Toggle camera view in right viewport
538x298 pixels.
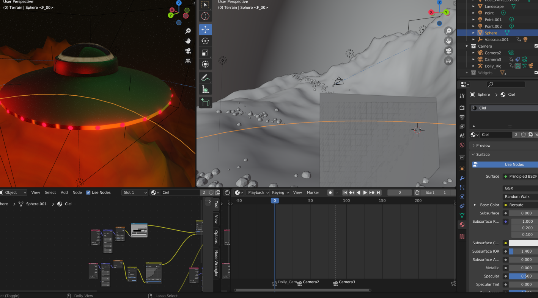pyautogui.click(x=448, y=51)
